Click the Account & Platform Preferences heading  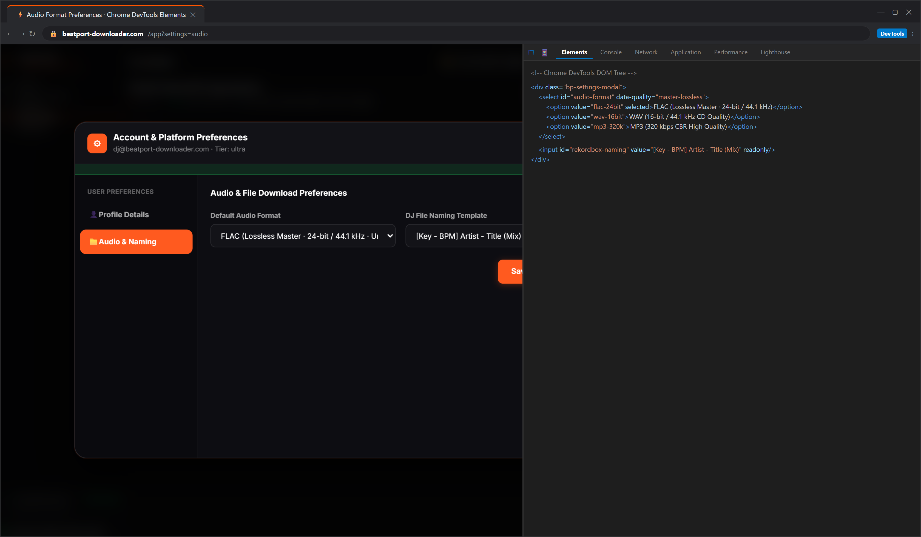pyautogui.click(x=180, y=137)
